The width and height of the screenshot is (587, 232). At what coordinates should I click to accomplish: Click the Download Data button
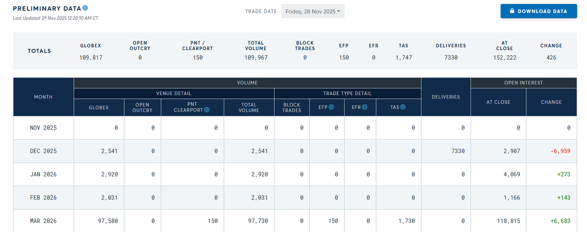click(x=539, y=11)
